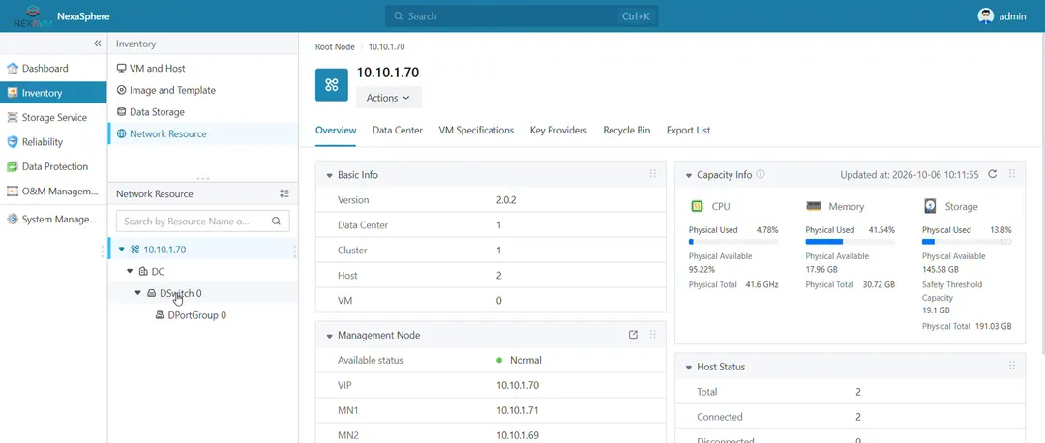Click the MN1 value 10.10.1.71
Viewport: 1045px width, 443px height.
[x=517, y=410]
